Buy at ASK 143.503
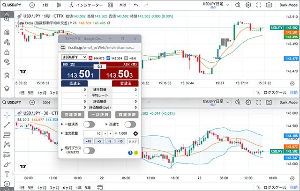Viewport: 300px width, 191px height. [x=120, y=71]
